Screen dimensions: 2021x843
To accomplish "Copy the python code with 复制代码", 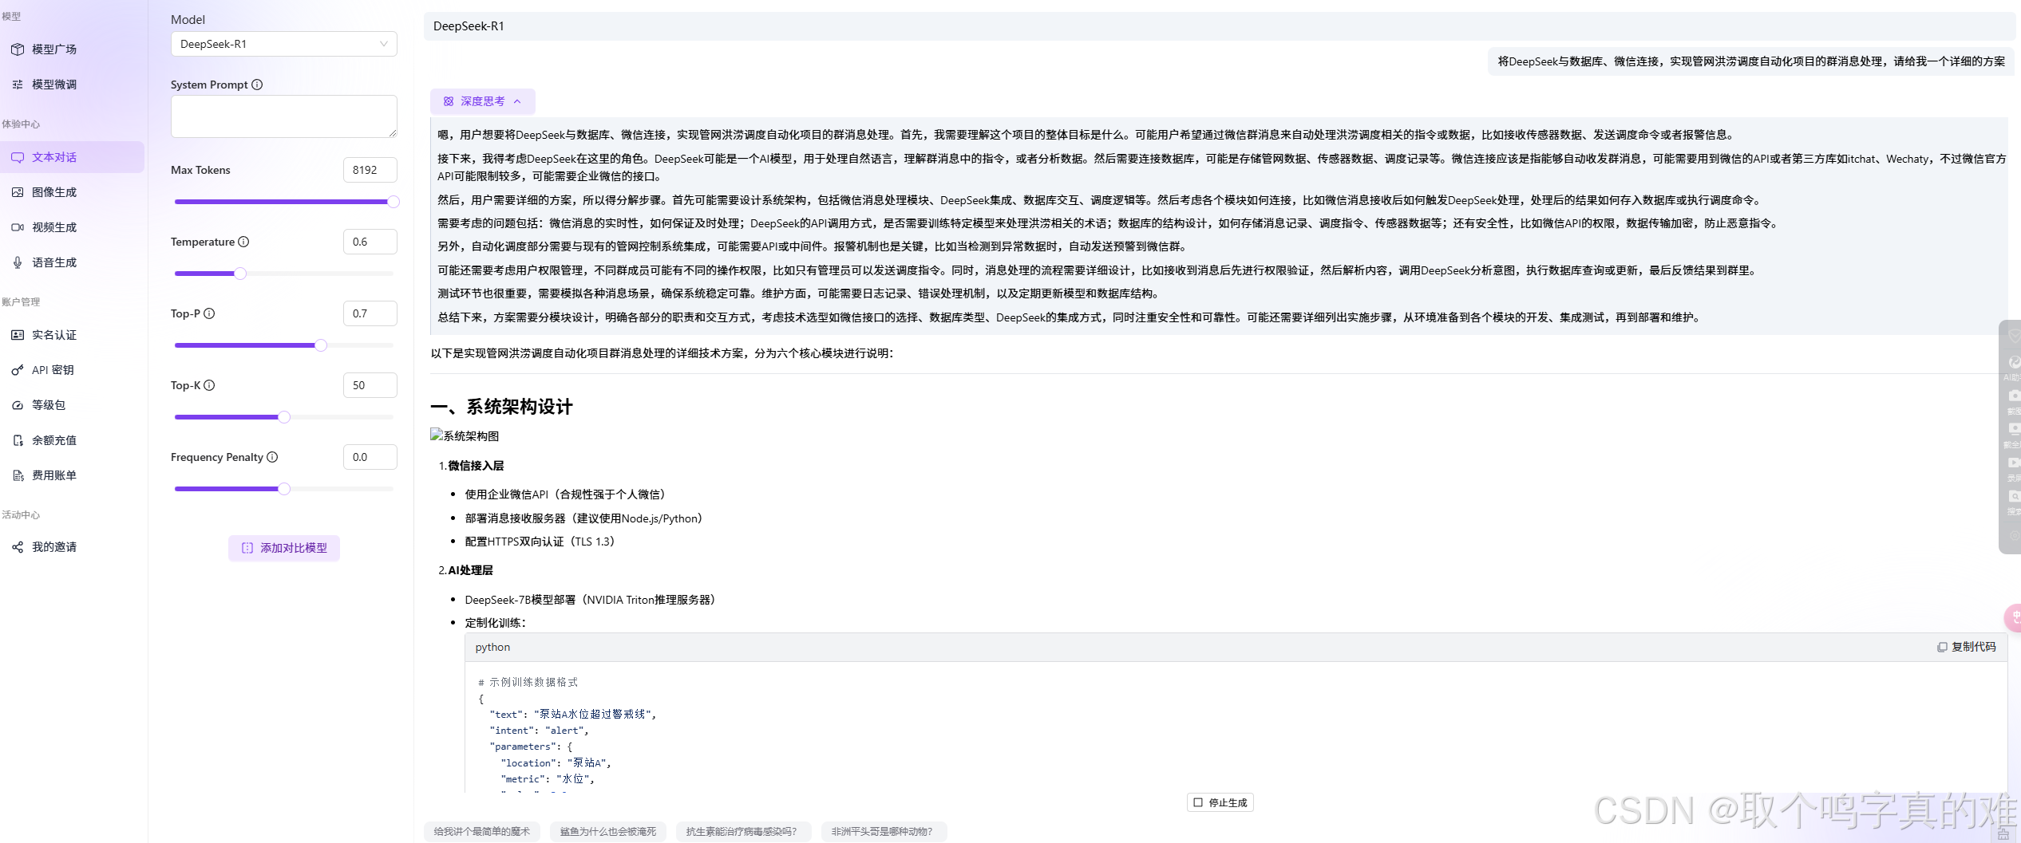I will [x=1966, y=647].
